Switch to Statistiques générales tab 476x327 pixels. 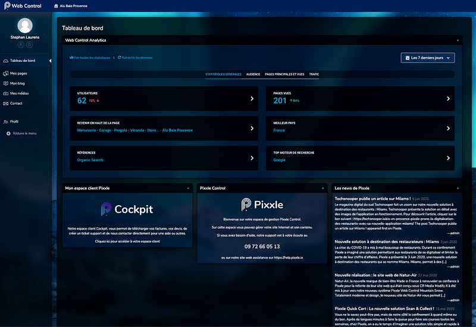(224, 74)
